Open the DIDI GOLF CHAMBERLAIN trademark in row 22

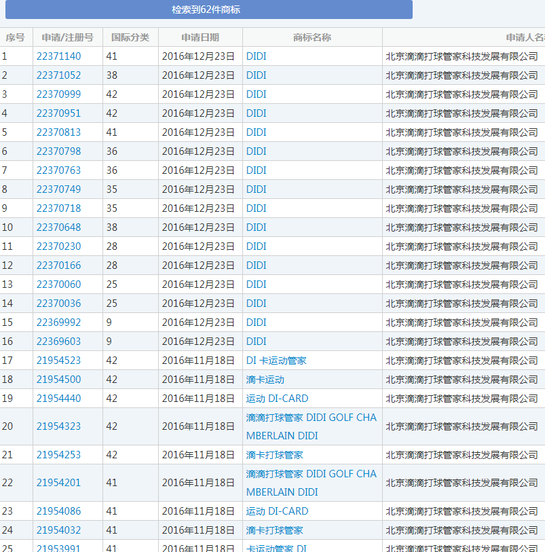(x=312, y=483)
